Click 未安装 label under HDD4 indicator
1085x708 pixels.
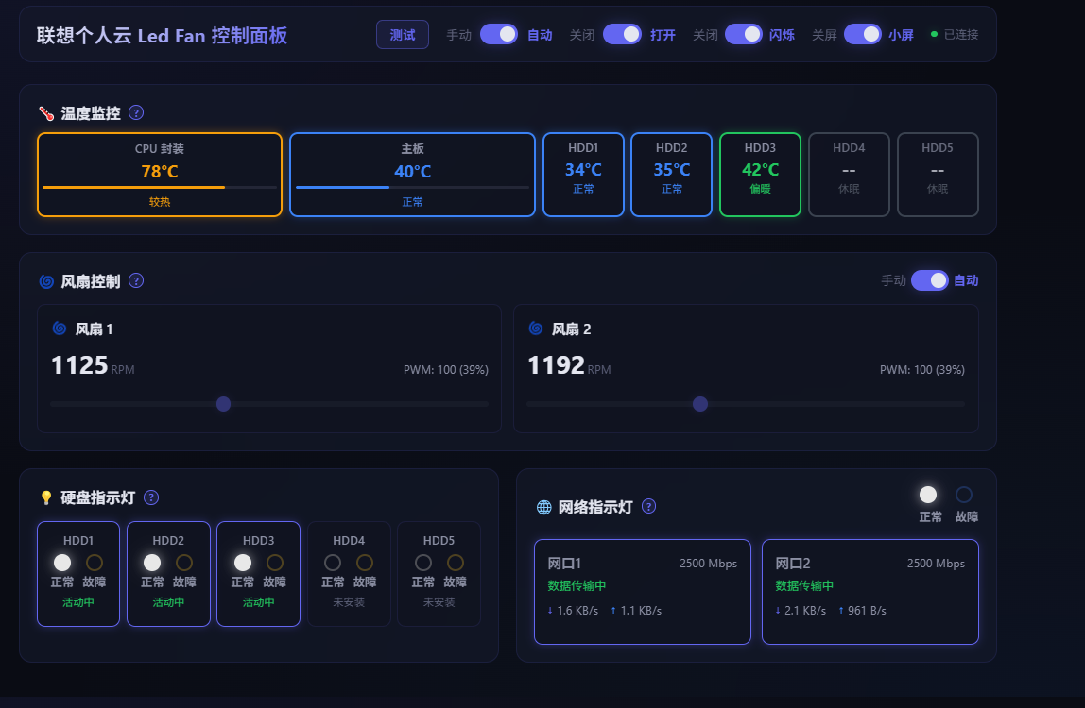pos(349,602)
